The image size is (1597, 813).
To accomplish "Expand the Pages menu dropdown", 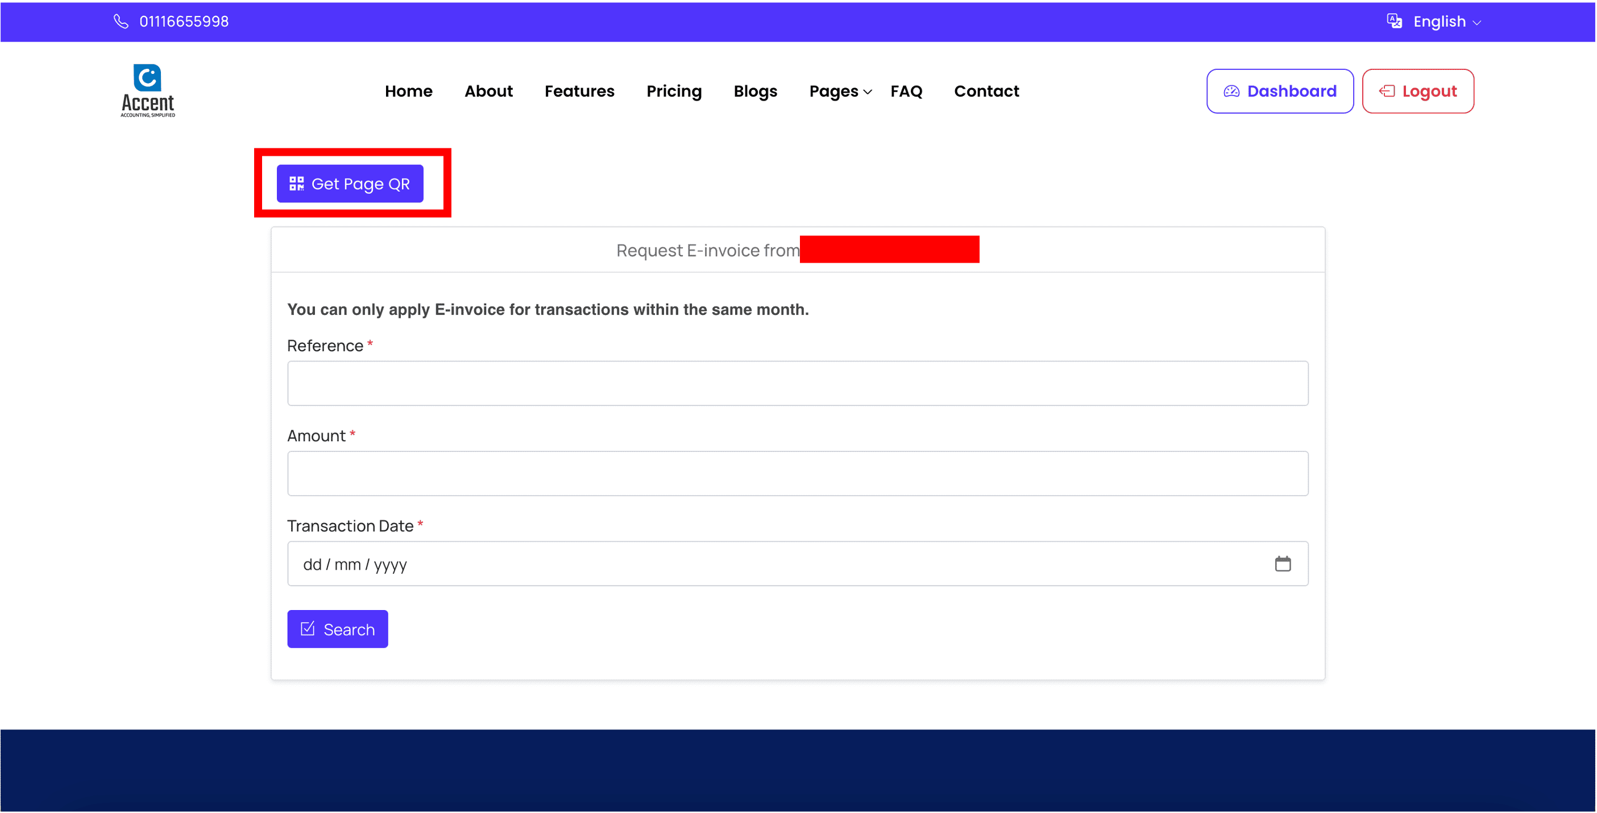I will [x=840, y=91].
